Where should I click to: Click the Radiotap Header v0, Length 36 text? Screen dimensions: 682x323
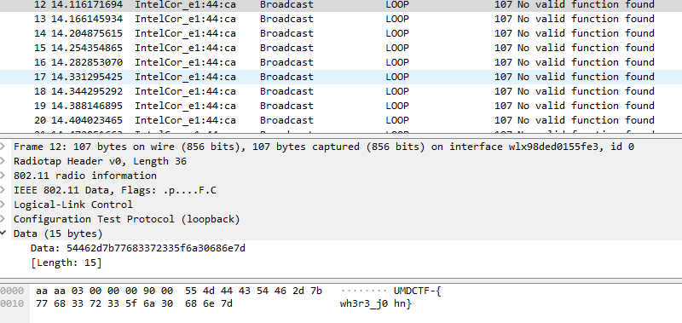click(x=100, y=161)
